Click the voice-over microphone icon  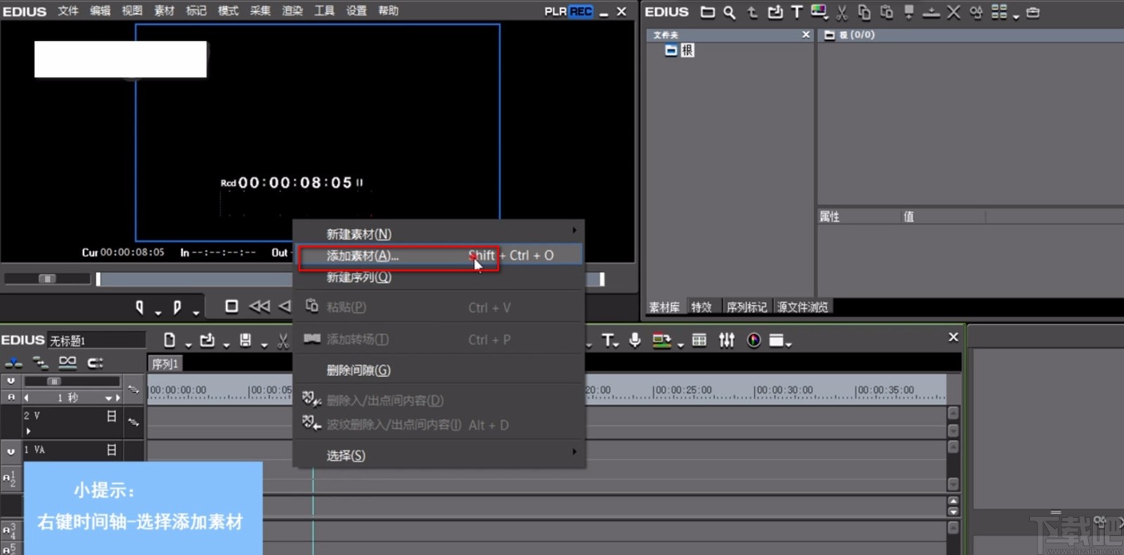pos(635,340)
